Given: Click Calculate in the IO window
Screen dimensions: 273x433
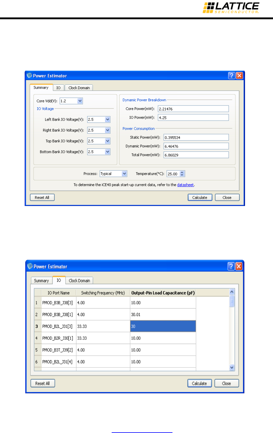Looking at the screenshot, I should [x=199, y=383].
